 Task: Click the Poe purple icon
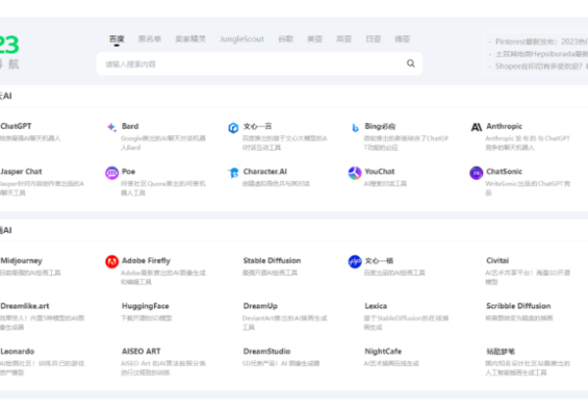point(112,173)
